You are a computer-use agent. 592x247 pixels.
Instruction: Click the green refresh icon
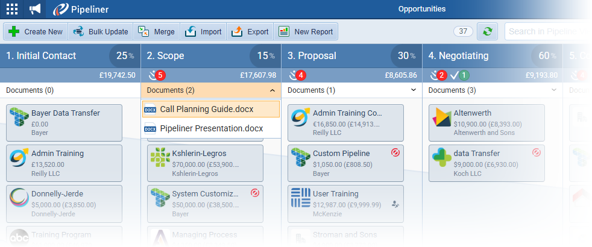tap(488, 31)
